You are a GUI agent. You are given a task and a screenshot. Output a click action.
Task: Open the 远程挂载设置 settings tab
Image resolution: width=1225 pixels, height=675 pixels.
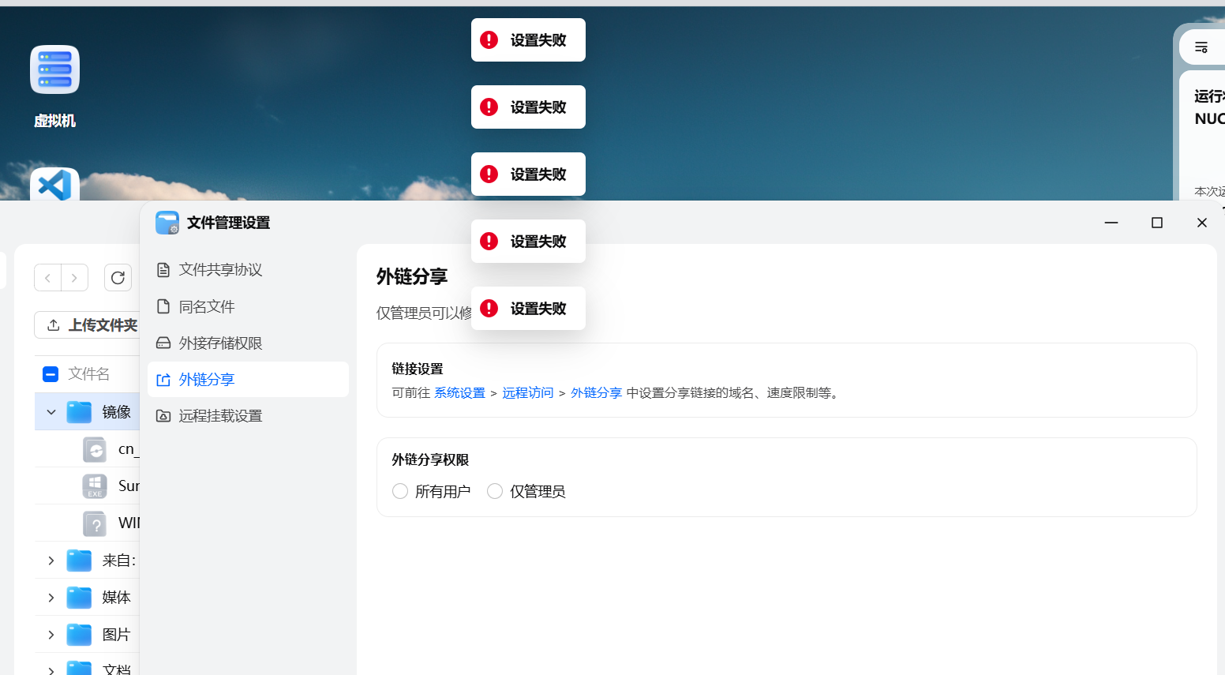pos(248,415)
